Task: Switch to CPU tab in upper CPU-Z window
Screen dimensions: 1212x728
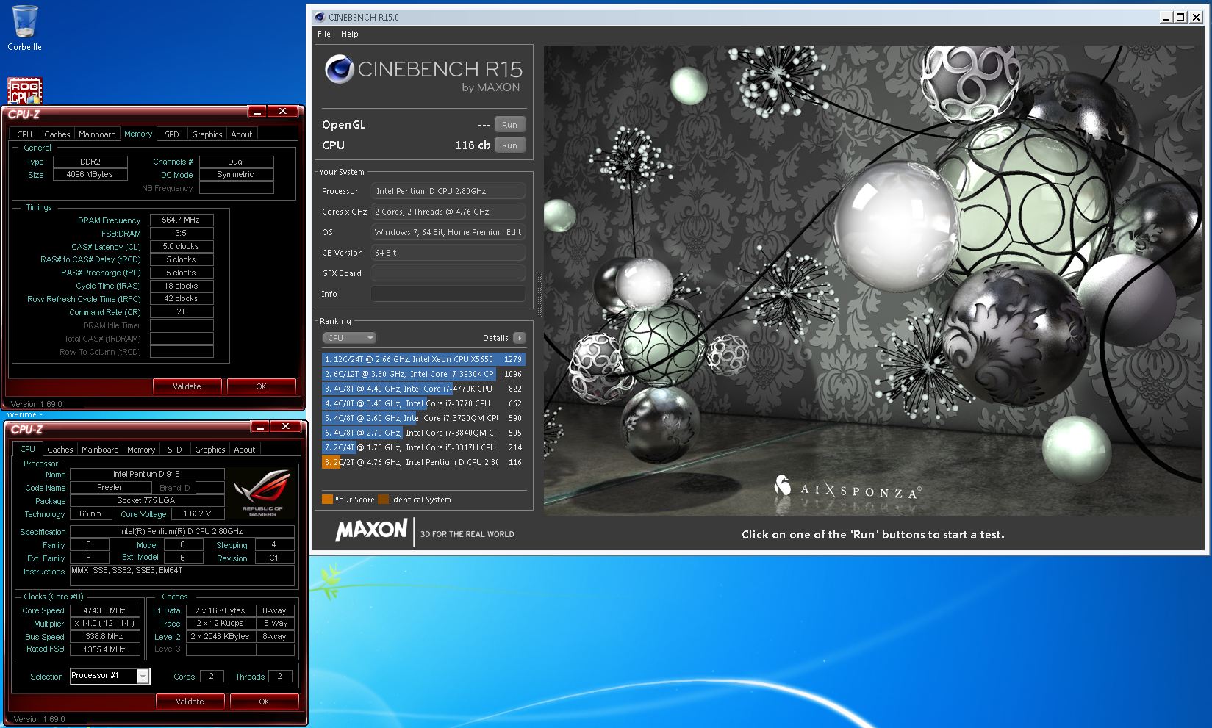Action: [x=25, y=134]
